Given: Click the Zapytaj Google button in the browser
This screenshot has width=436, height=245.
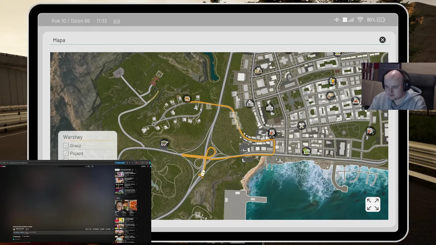Looking at the screenshot, I should click(120, 163).
